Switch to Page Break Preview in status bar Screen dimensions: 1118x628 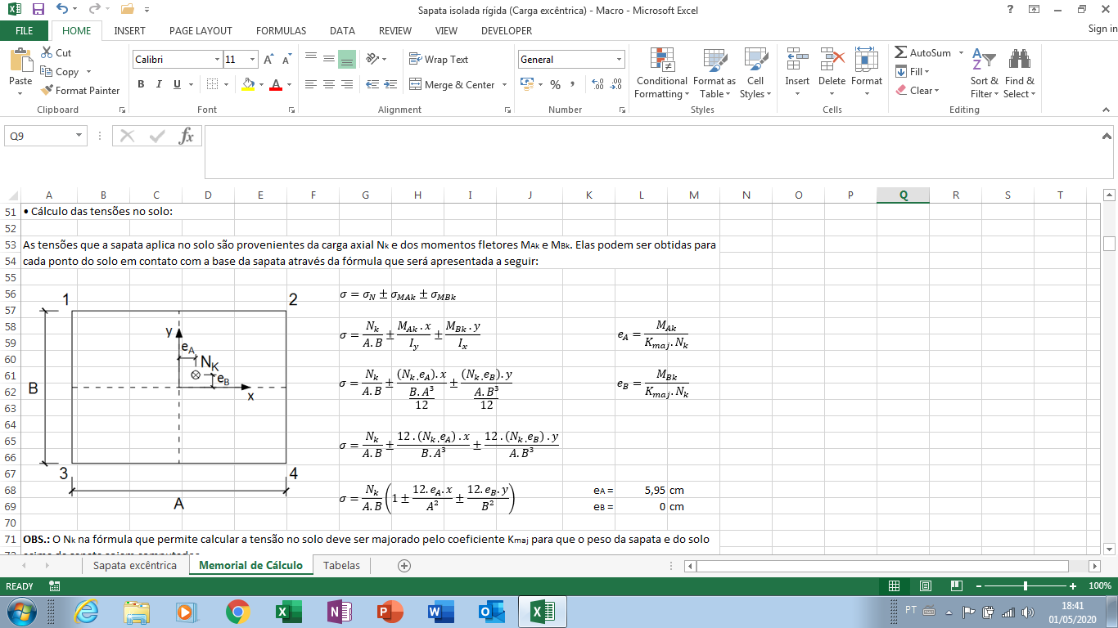tap(956, 586)
